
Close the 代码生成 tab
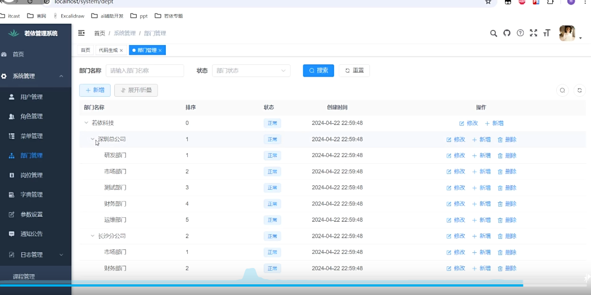pyautogui.click(x=121, y=51)
